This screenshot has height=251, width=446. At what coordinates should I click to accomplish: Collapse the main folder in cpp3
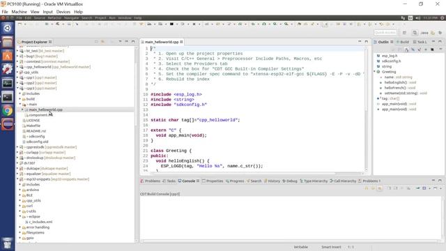[x=20, y=104]
